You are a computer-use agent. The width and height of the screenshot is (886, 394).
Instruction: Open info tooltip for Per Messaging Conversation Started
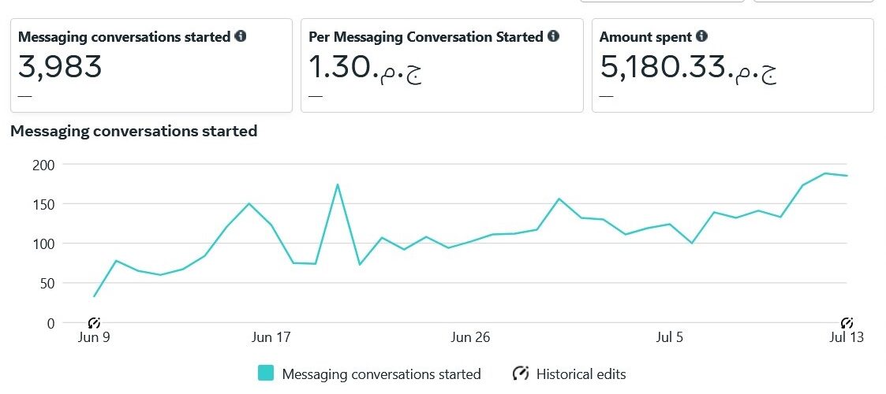[553, 36]
